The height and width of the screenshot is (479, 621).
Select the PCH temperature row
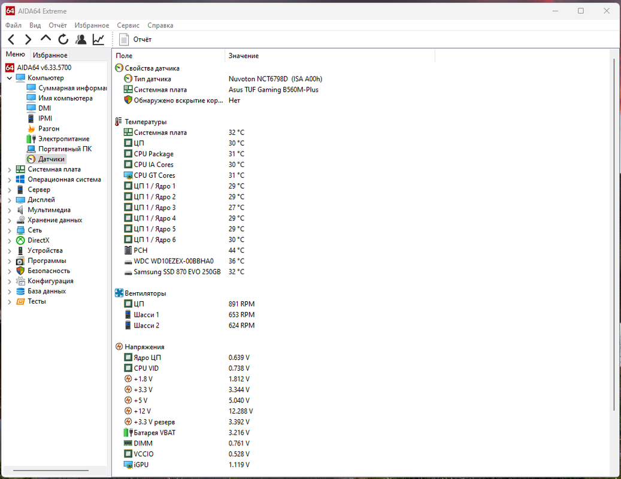point(184,251)
